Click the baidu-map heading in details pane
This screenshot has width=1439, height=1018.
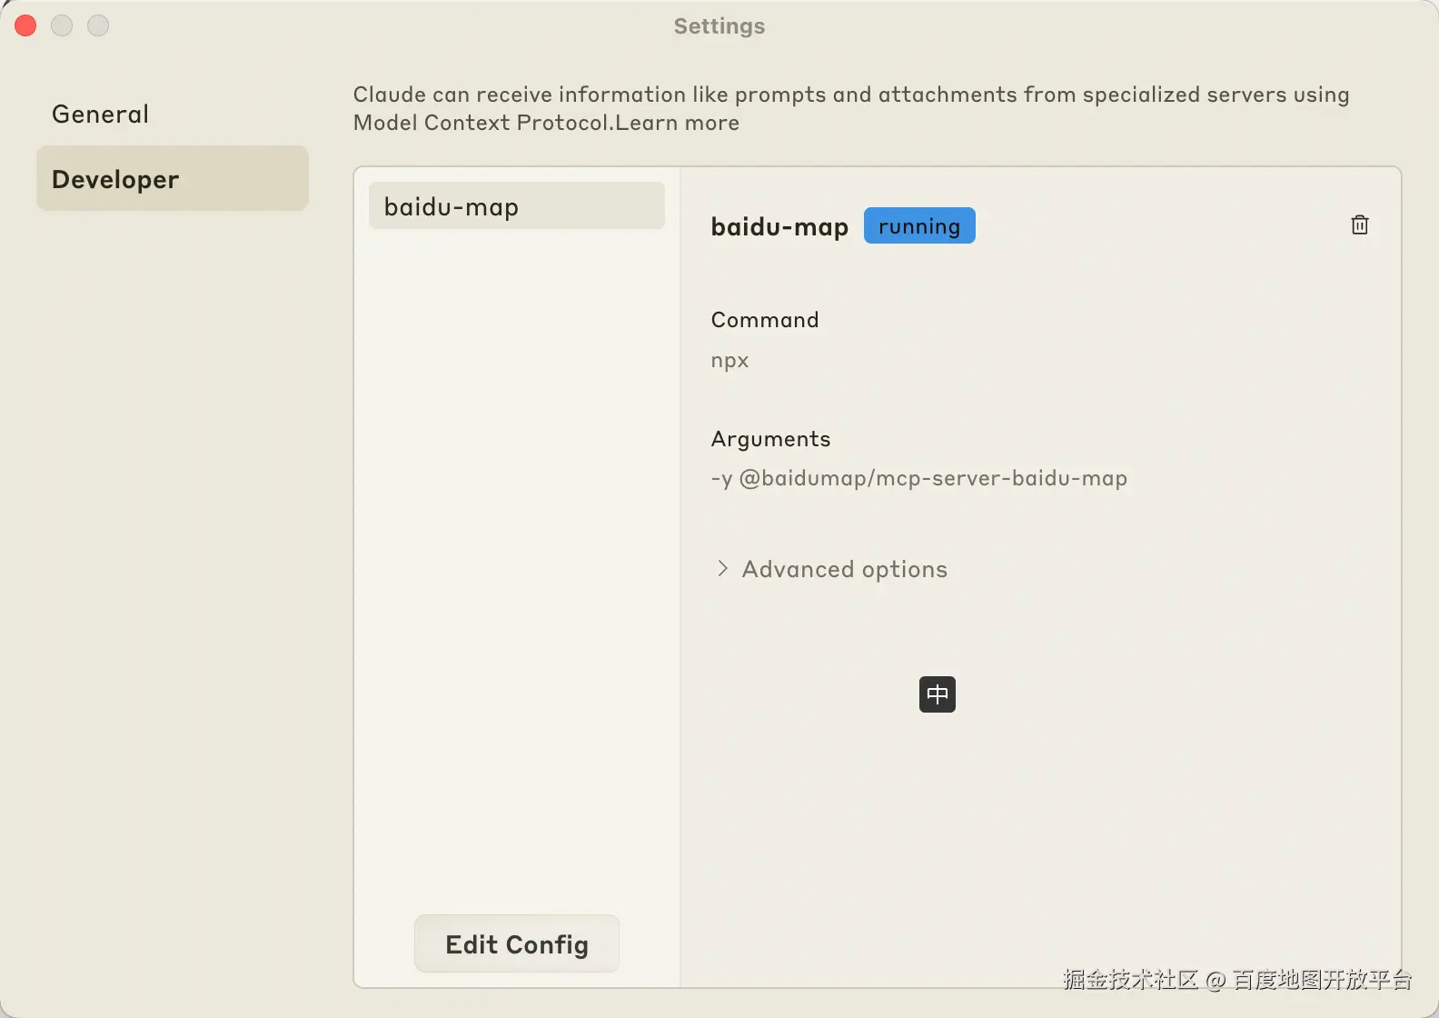point(779,226)
